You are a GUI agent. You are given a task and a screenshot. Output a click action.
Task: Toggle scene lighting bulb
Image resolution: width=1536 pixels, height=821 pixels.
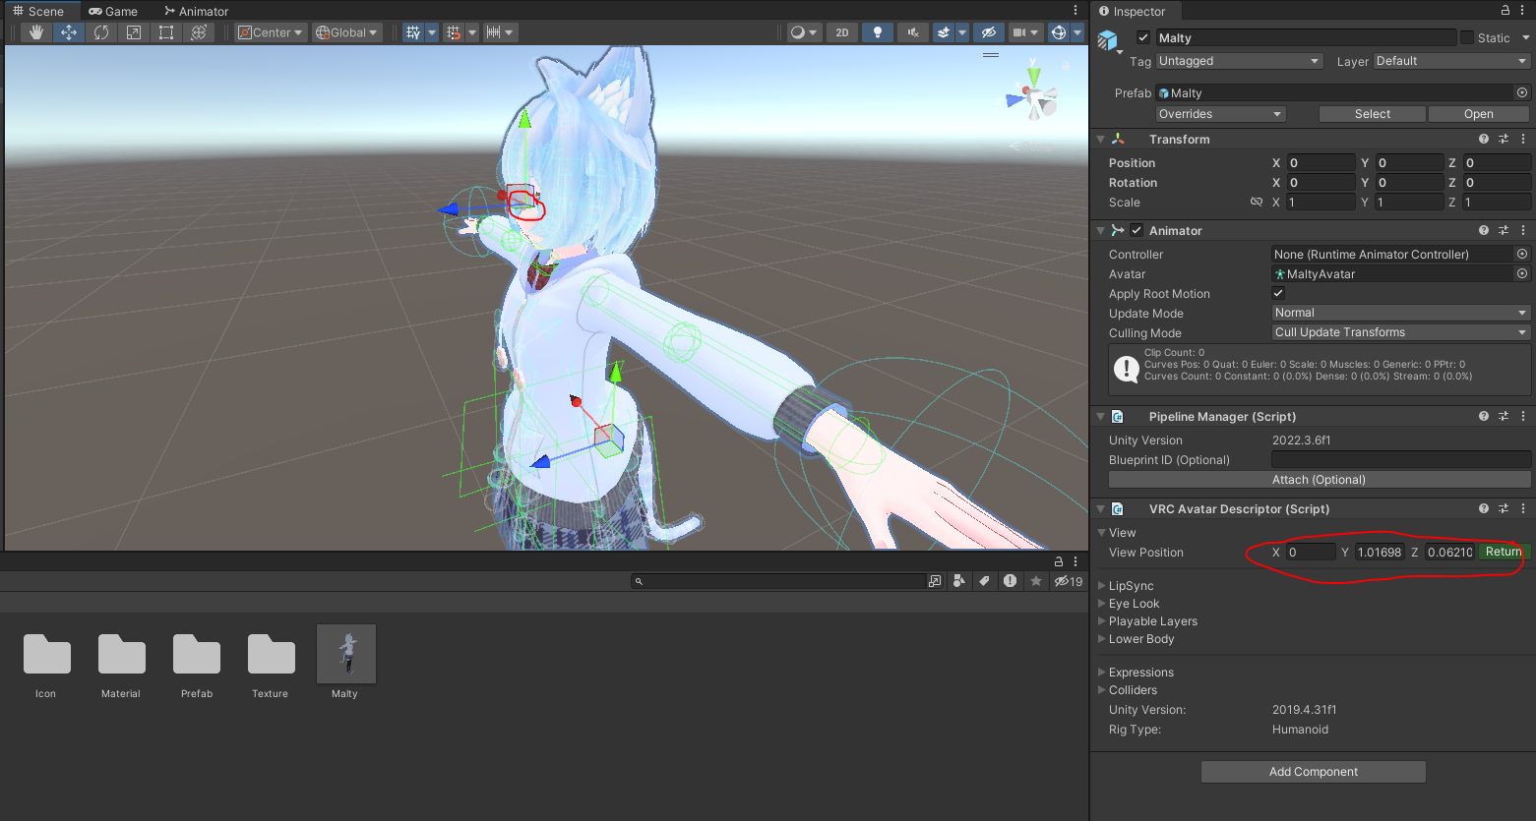[878, 32]
